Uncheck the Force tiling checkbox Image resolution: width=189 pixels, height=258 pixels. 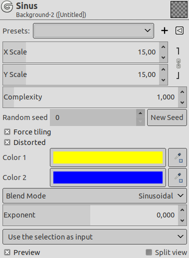(x=7, y=132)
